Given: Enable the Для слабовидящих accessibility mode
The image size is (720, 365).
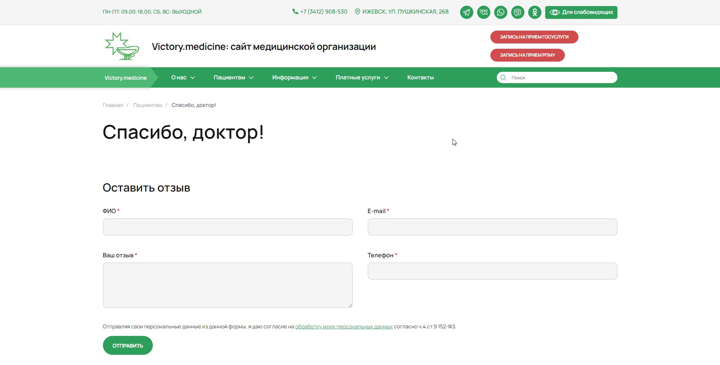Looking at the screenshot, I should pyautogui.click(x=581, y=12).
